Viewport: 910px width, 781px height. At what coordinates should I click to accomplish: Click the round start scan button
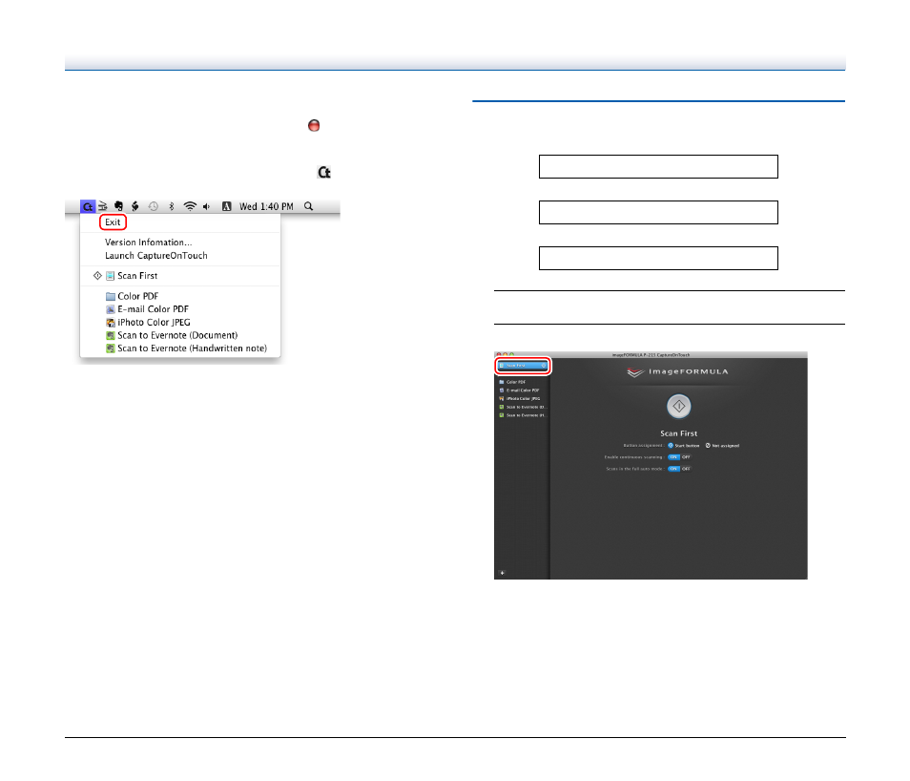click(x=678, y=406)
